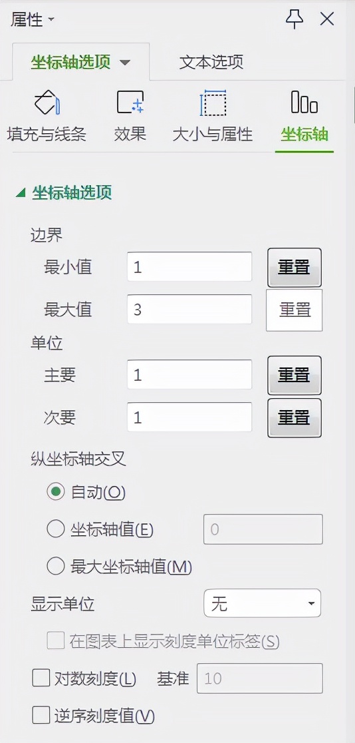Expand the 坐标轴选项 tab dropdown arrow
This screenshot has height=743, width=355.
[x=124, y=63]
